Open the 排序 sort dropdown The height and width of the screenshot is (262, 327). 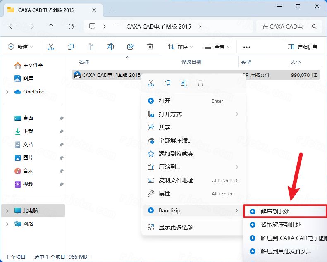(180, 47)
